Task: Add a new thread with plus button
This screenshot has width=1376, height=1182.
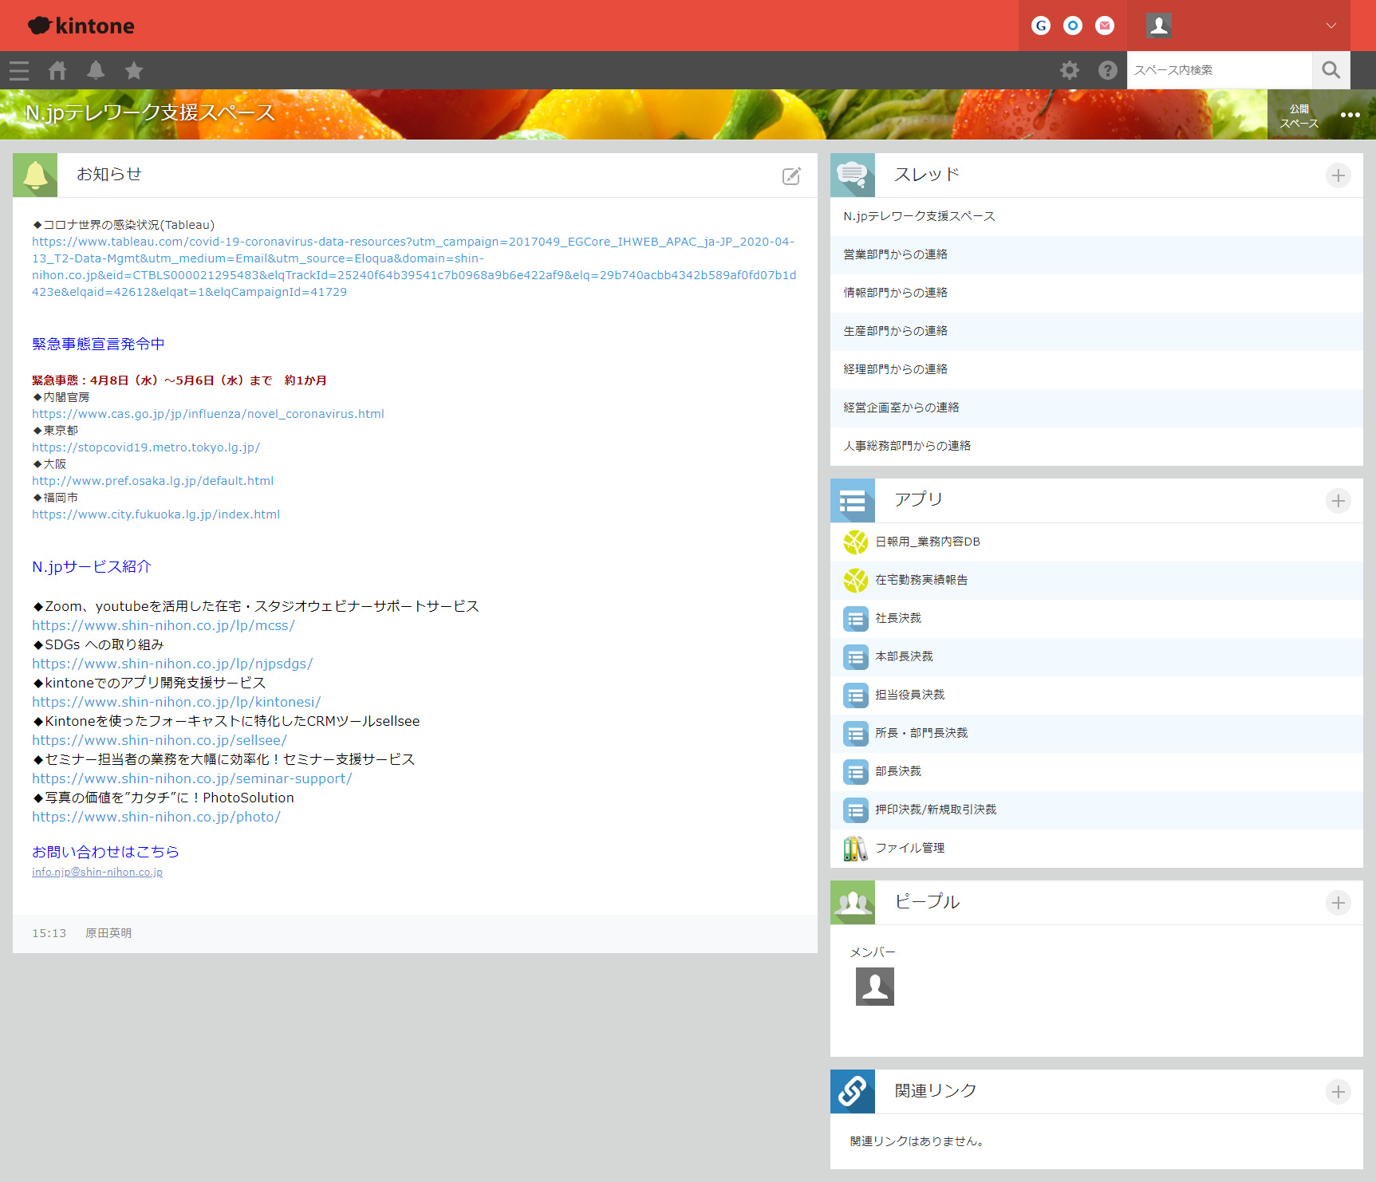Action: [1339, 175]
